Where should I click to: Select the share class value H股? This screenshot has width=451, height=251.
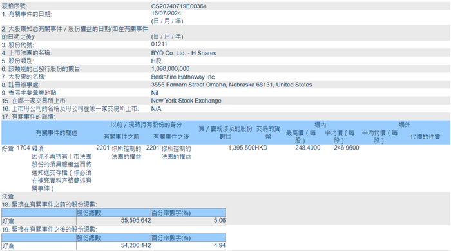click(156, 61)
